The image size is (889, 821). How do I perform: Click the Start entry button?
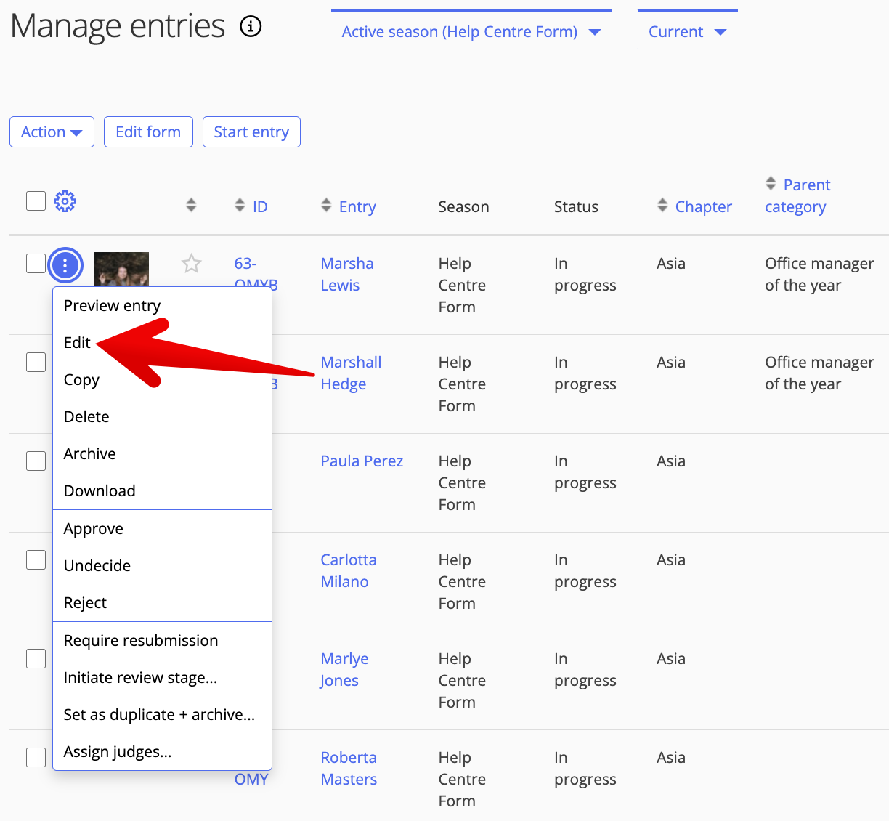pos(251,132)
